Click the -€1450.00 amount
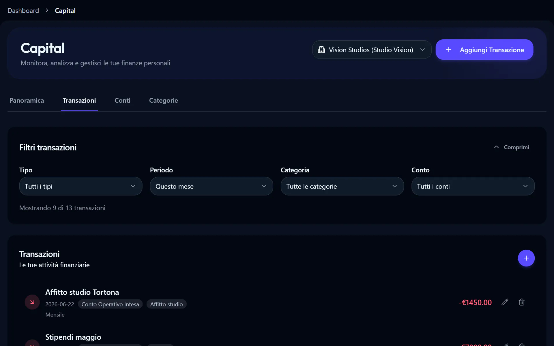554x346 pixels. [x=475, y=302]
